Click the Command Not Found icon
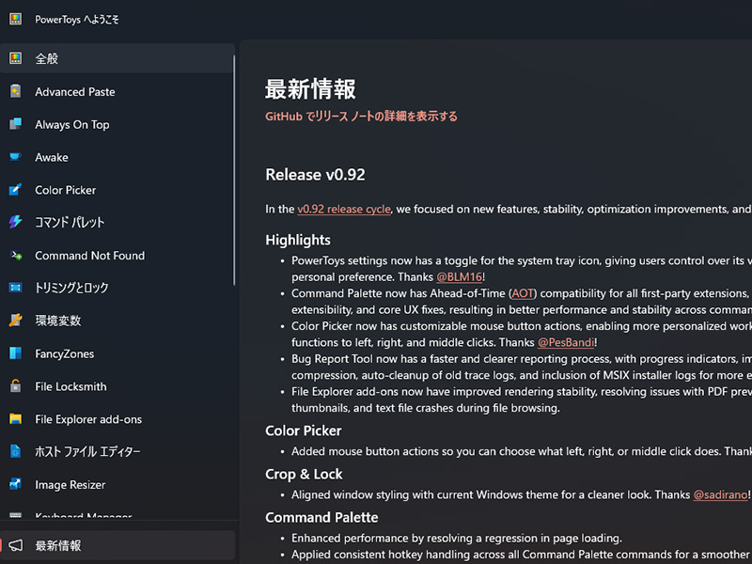Screen dimensions: 752x564 coord(15,255)
